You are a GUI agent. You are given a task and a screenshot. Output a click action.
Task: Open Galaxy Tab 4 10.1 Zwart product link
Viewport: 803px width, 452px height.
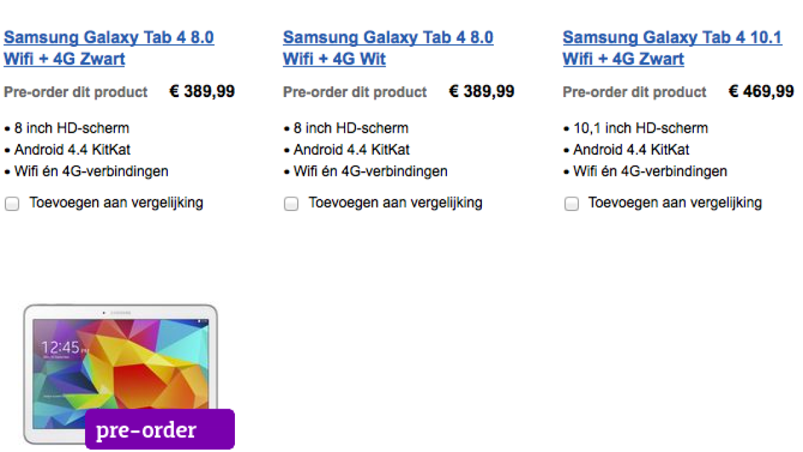[x=672, y=38]
